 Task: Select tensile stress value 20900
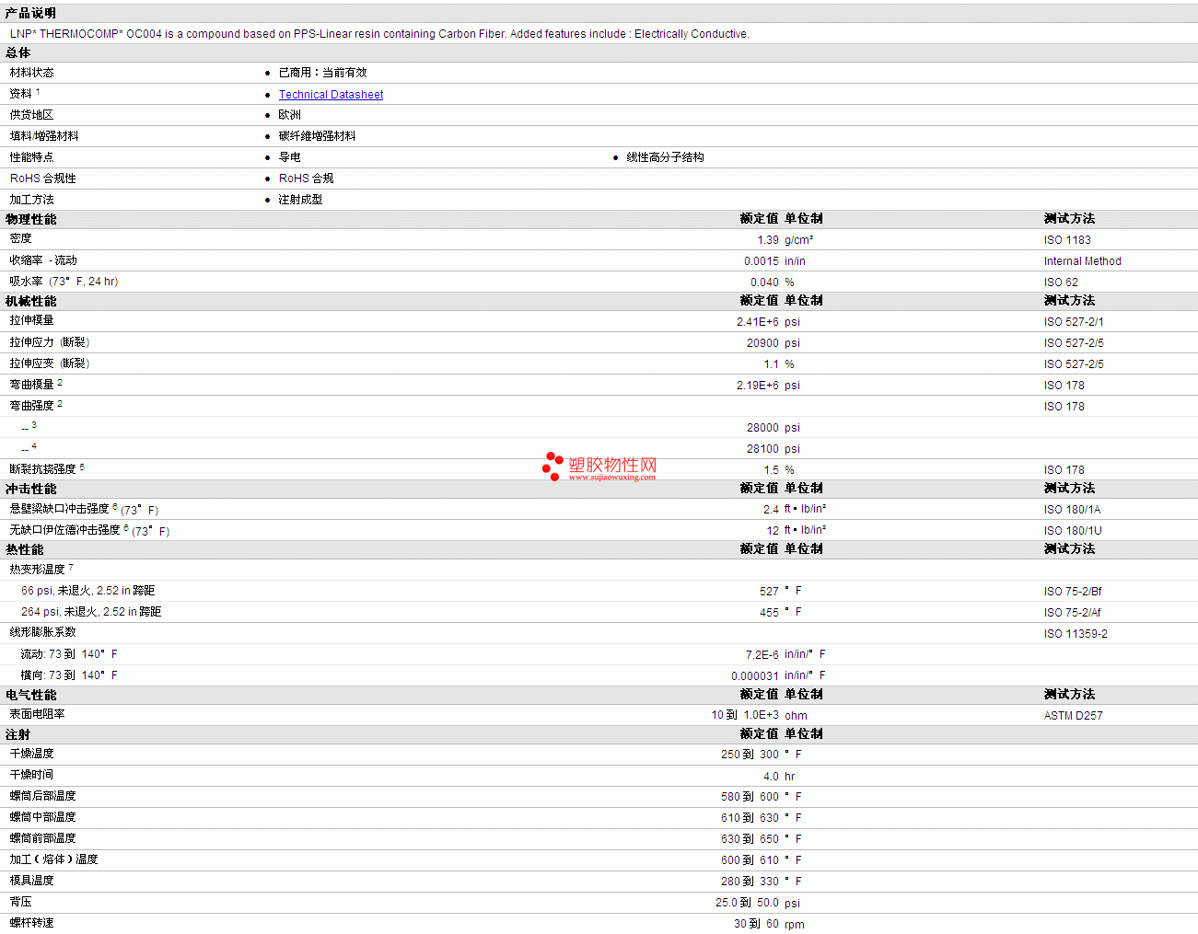point(762,343)
